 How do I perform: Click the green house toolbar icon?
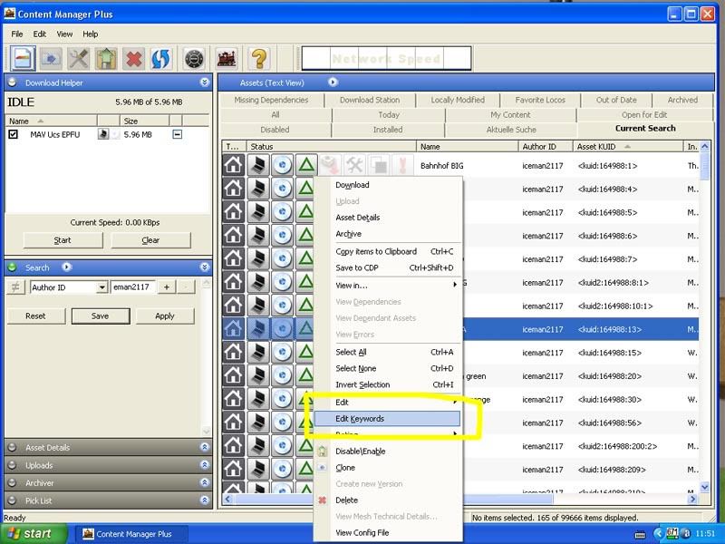click(x=106, y=59)
